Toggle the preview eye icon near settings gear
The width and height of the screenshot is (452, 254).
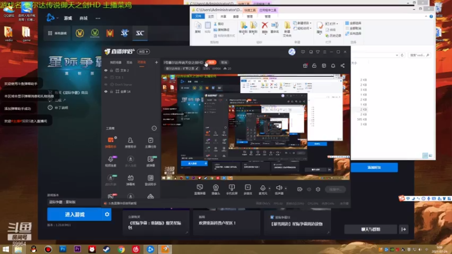pos(309,189)
